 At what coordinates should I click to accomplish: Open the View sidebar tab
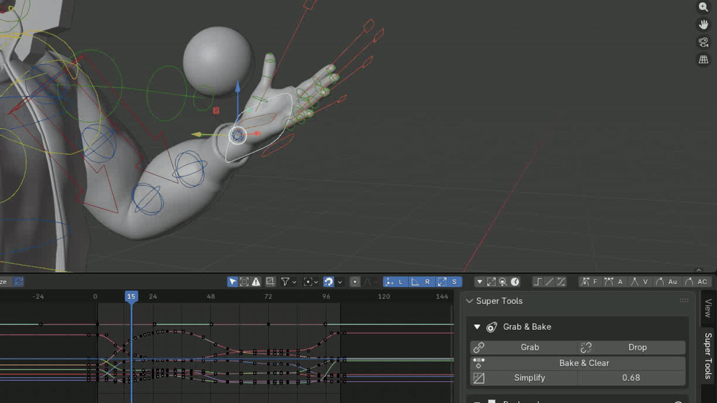(708, 308)
